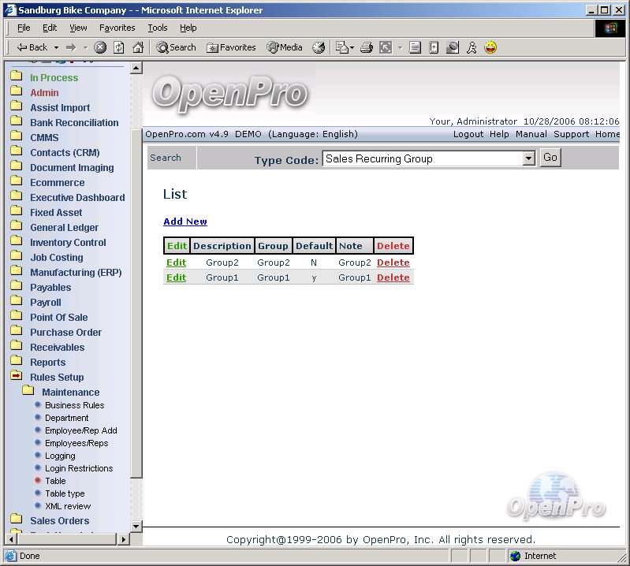630x566 pixels.
Task: Click the Print icon in toolbar
Action: [366, 47]
